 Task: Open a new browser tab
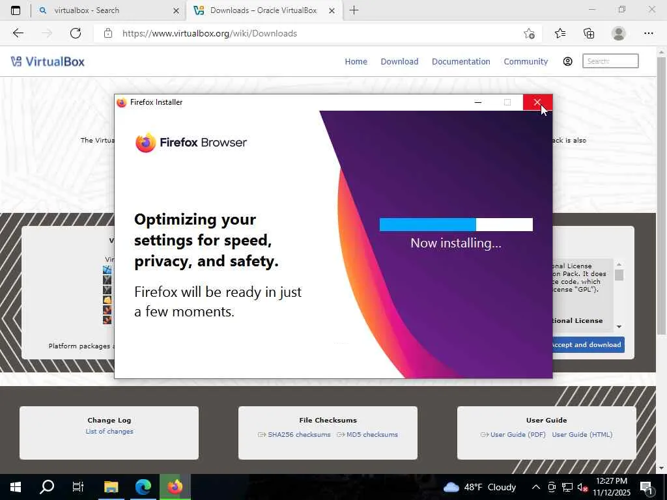(x=354, y=10)
